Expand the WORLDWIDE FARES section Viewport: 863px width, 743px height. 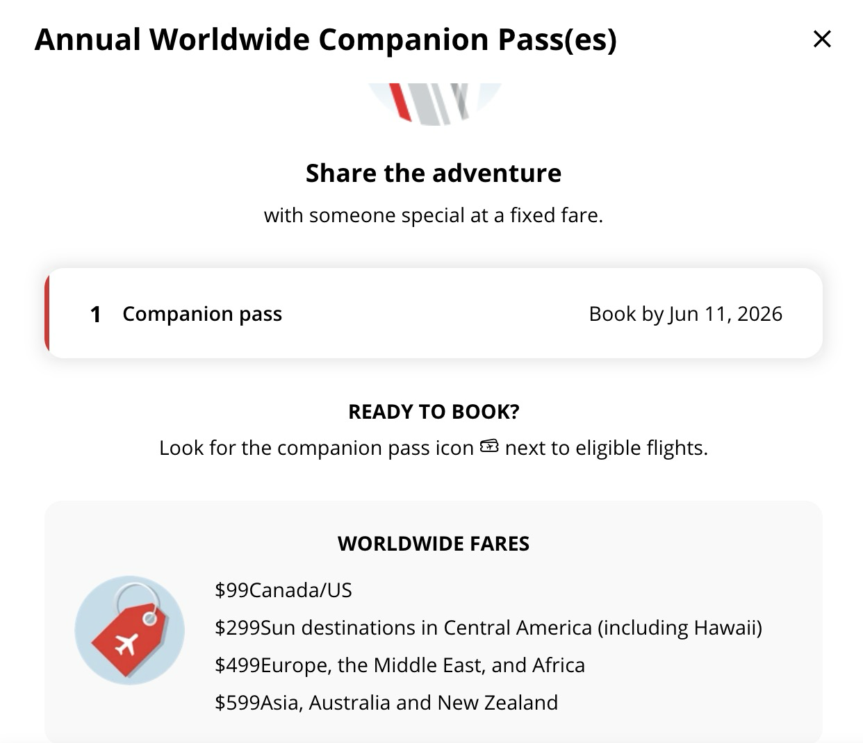click(432, 544)
